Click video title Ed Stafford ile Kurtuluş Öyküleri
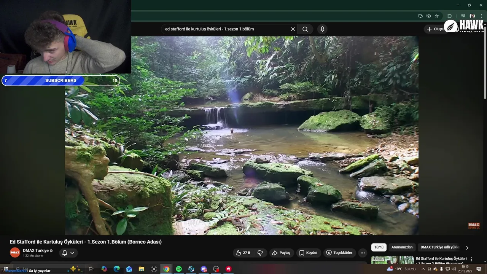The width and height of the screenshot is (487, 274). (86, 242)
